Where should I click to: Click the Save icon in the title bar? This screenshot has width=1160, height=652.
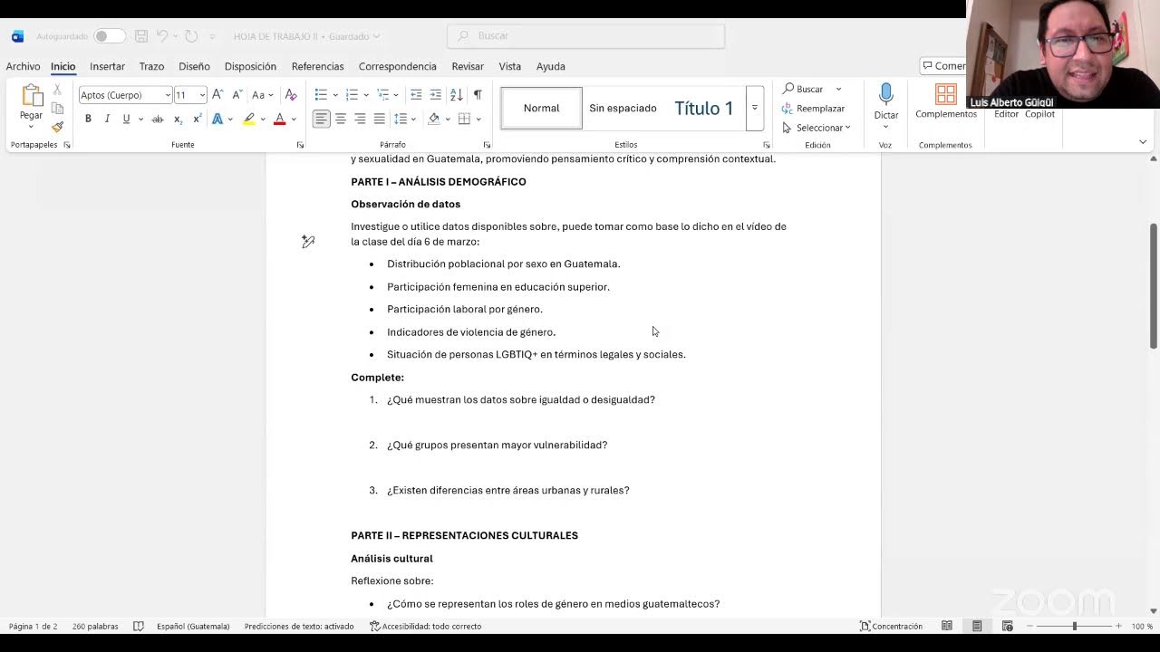click(x=141, y=36)
